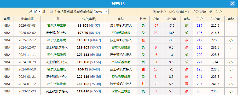Click the 2024-12-07 match date

point(27,47)
